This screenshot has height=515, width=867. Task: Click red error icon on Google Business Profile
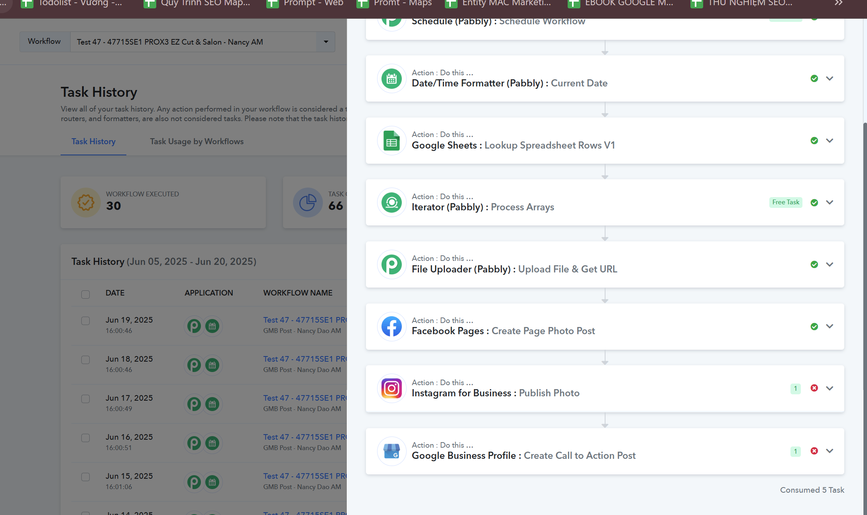(814, 451)
